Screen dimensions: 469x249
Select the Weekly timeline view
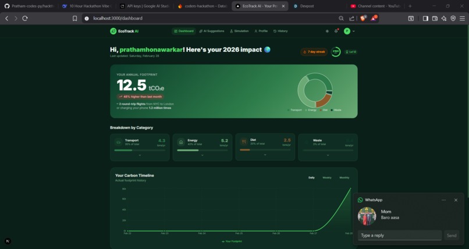click(x=327, y=177)
